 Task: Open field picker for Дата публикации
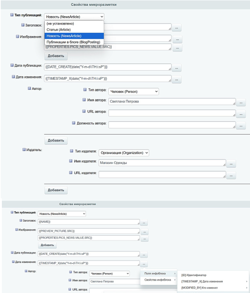176,68
